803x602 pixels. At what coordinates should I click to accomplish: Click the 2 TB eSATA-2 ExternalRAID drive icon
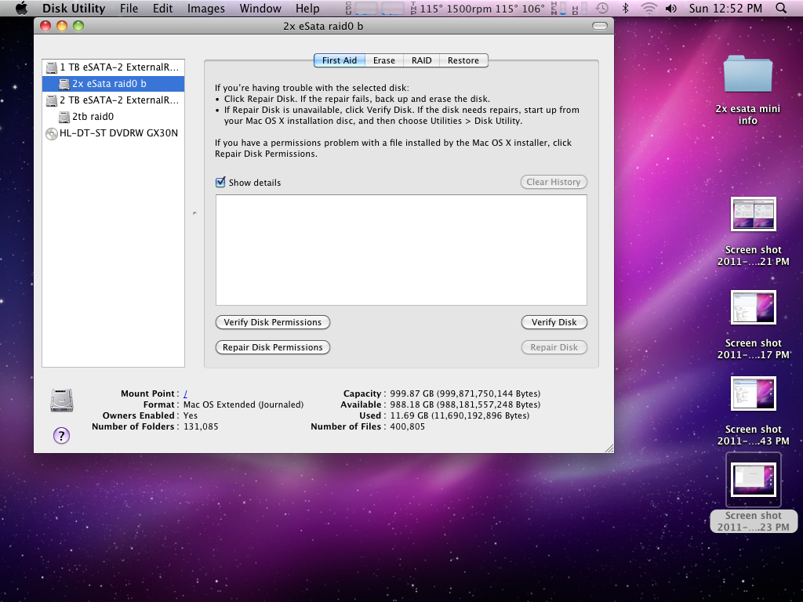[x=51, y=100]
